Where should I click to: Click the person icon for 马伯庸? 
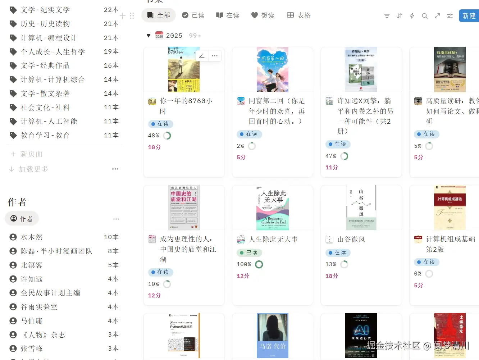pos(13,321)
